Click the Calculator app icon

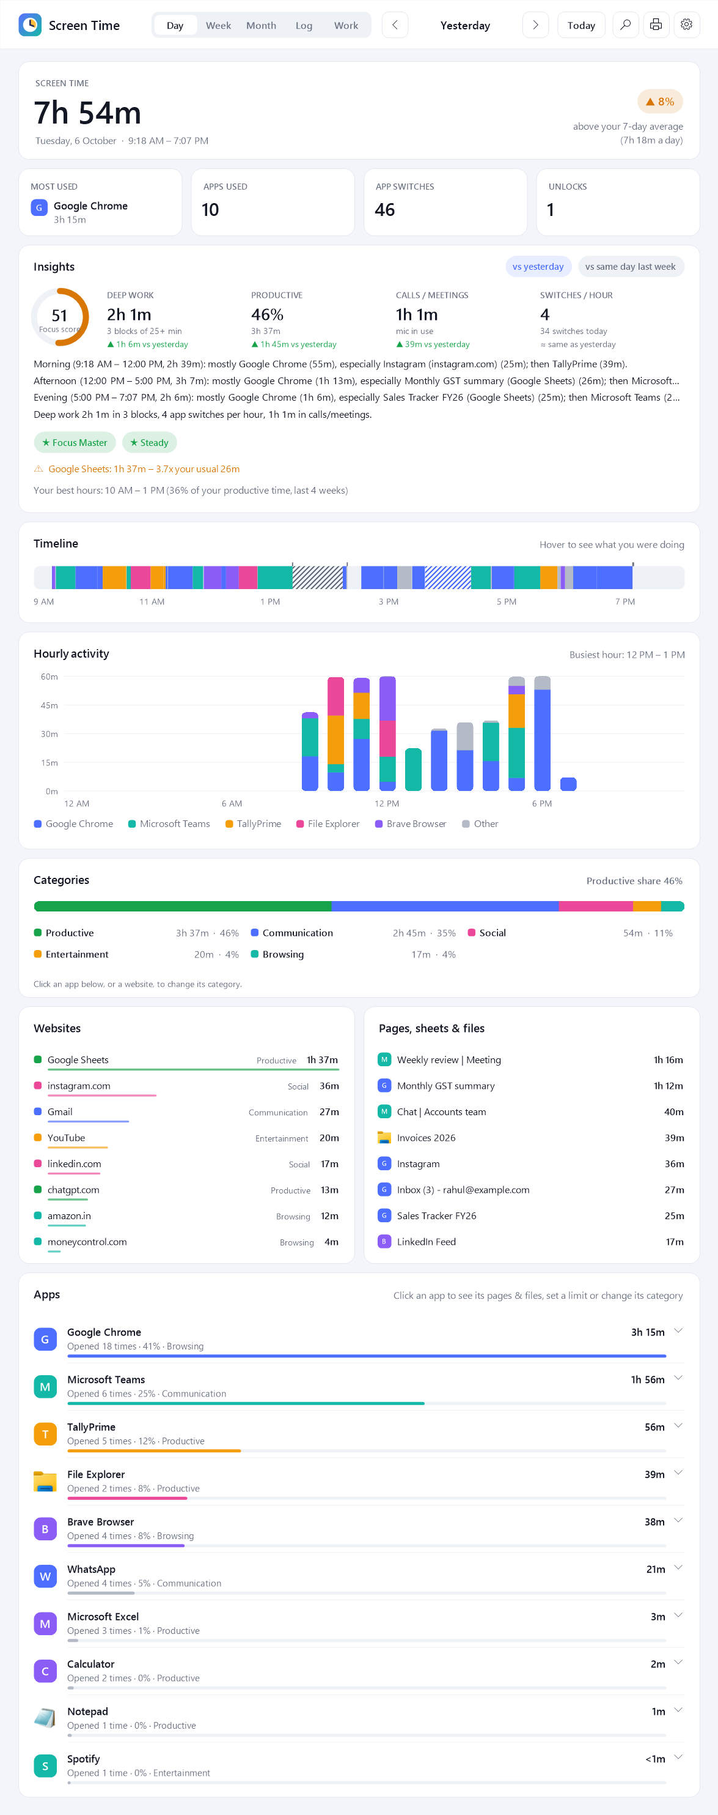pyautogui.click(x=45, y=1671)
